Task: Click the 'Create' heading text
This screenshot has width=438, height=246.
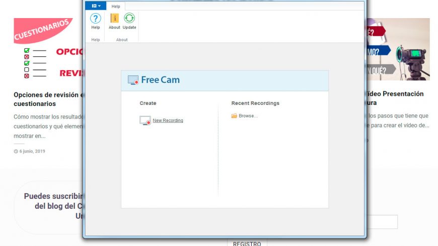Action: click(148, 103)
